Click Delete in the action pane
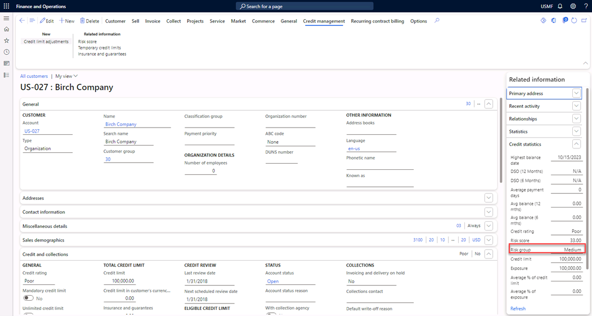 tap(89, 21)
